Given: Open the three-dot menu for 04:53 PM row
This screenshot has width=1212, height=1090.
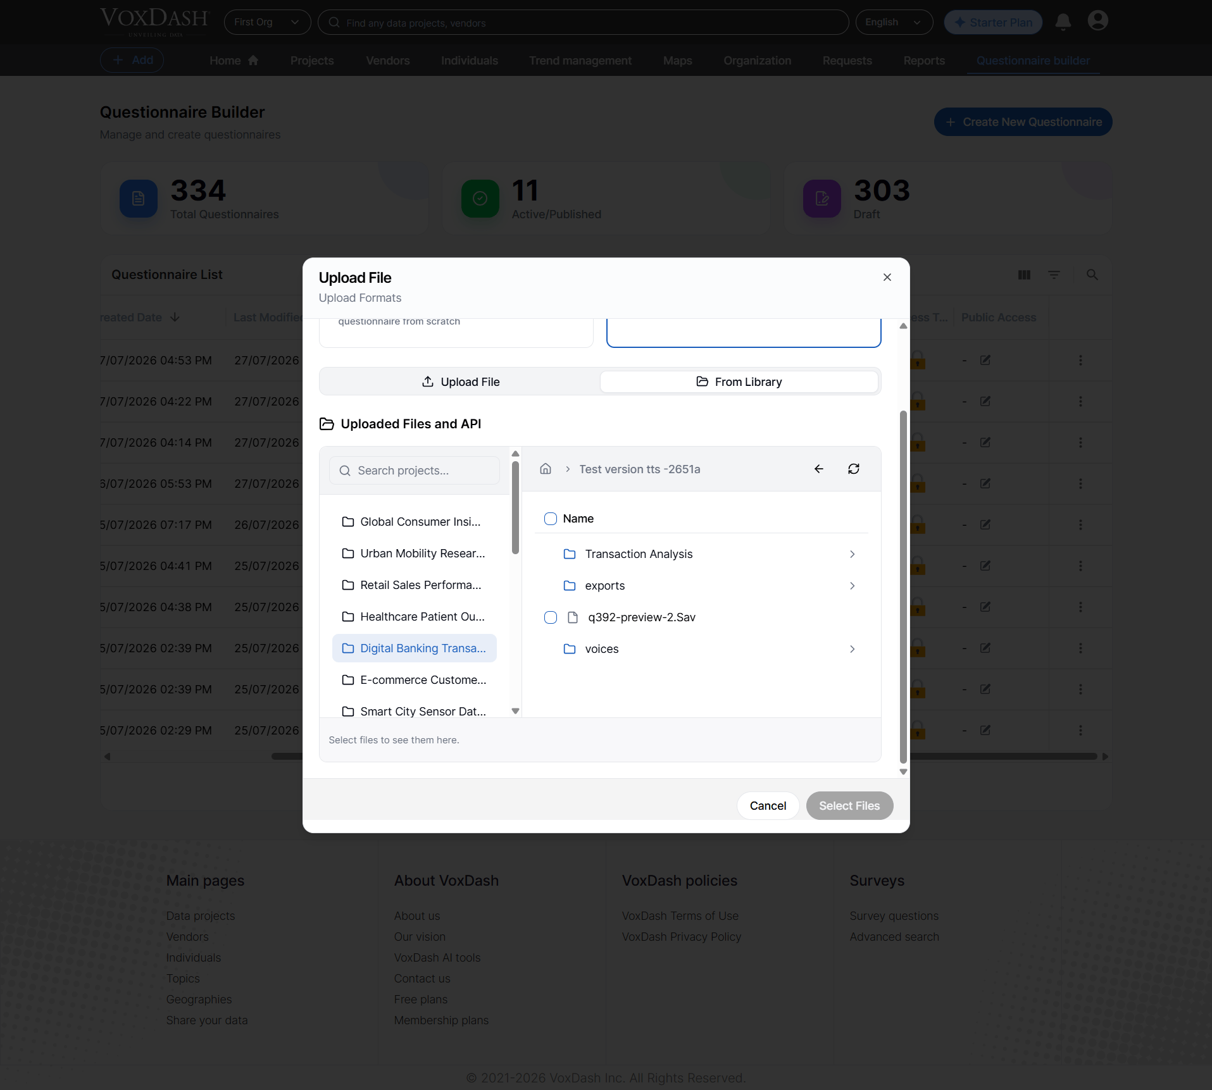Looking at the screenshot, I should [x=1080, y=360].
